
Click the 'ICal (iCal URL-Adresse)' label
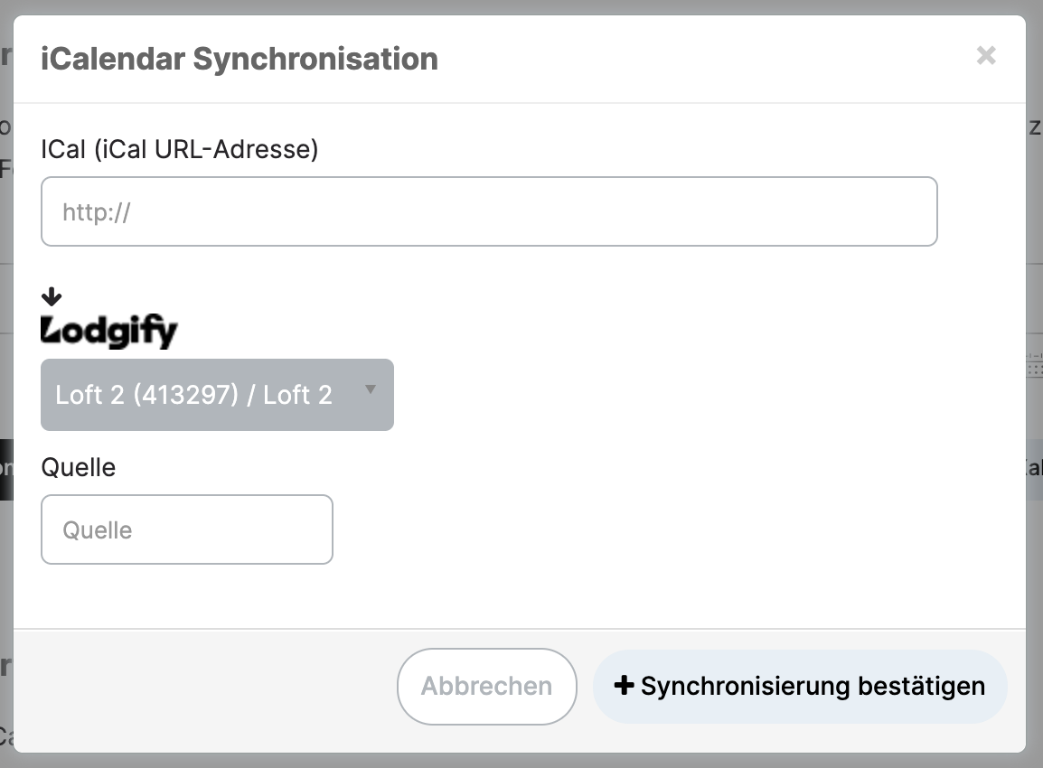(180, 149)
